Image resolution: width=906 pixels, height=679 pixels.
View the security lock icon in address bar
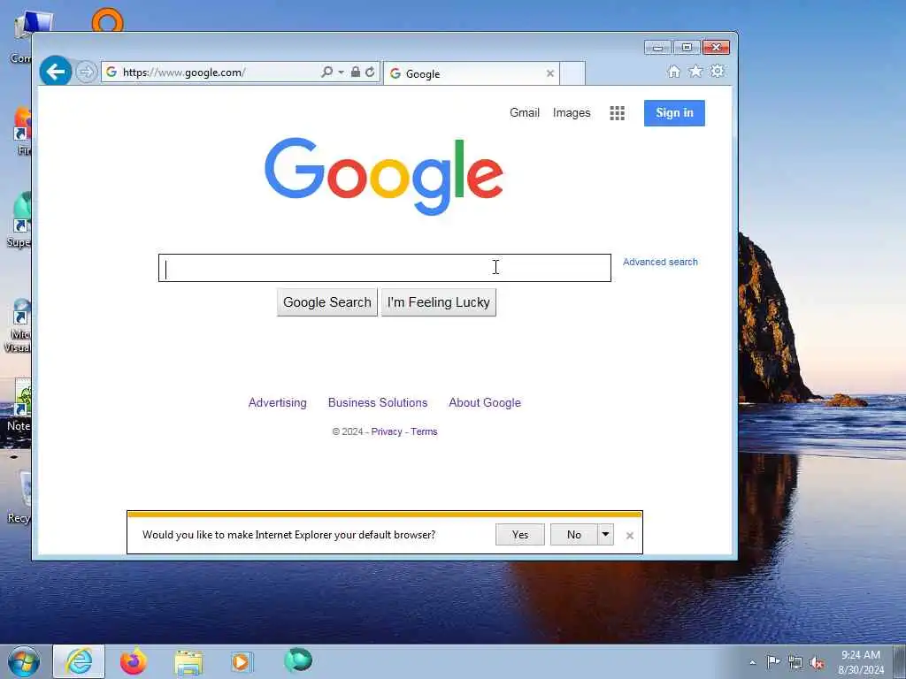point(356,72)
